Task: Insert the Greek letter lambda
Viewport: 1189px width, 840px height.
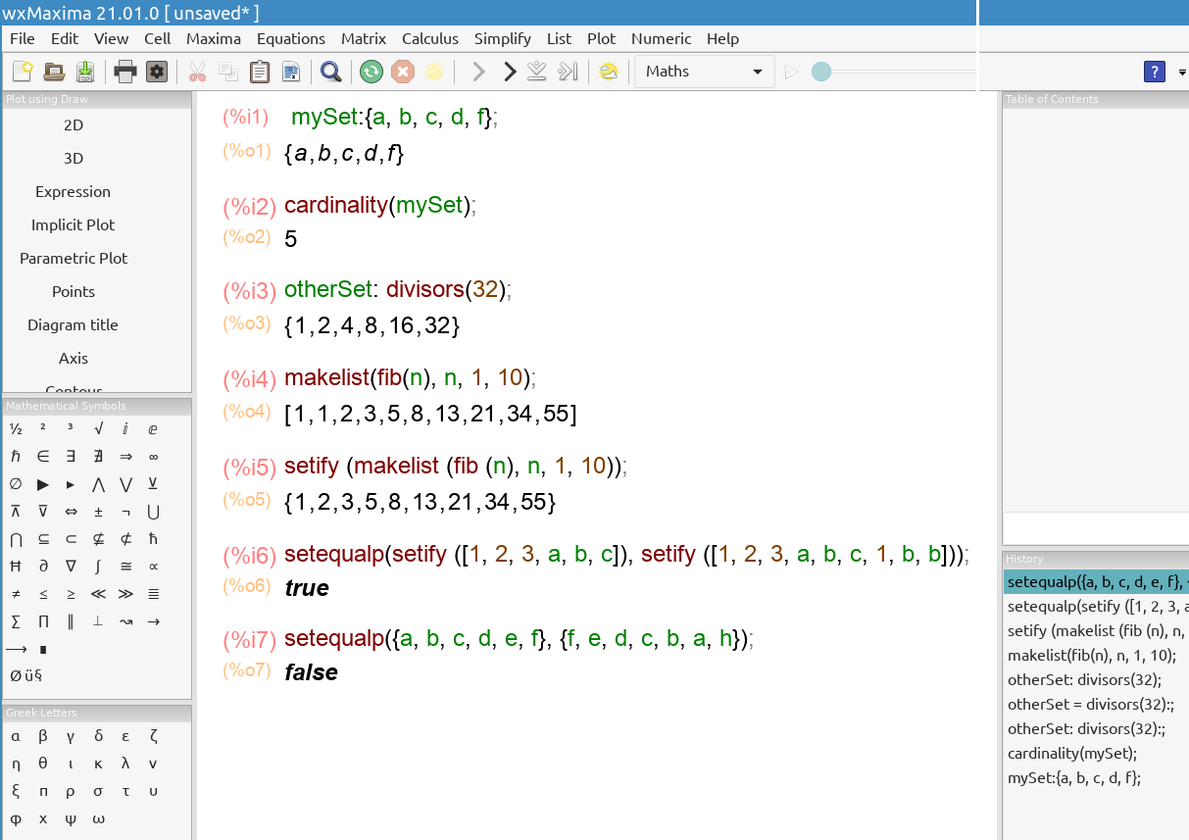Action: point(126,764)
